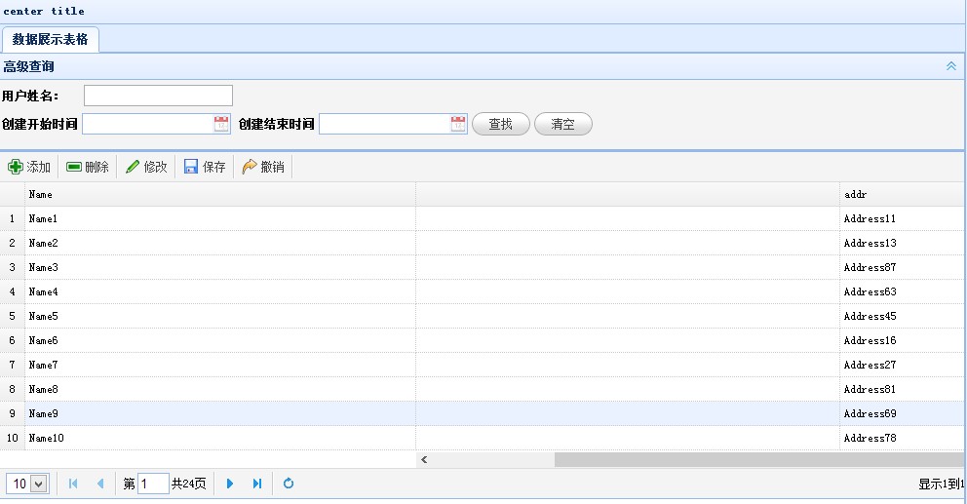The width and height of the screenshot is (967, 504).
Task: Click the Address45 cell
Action: tap(903, 316)
